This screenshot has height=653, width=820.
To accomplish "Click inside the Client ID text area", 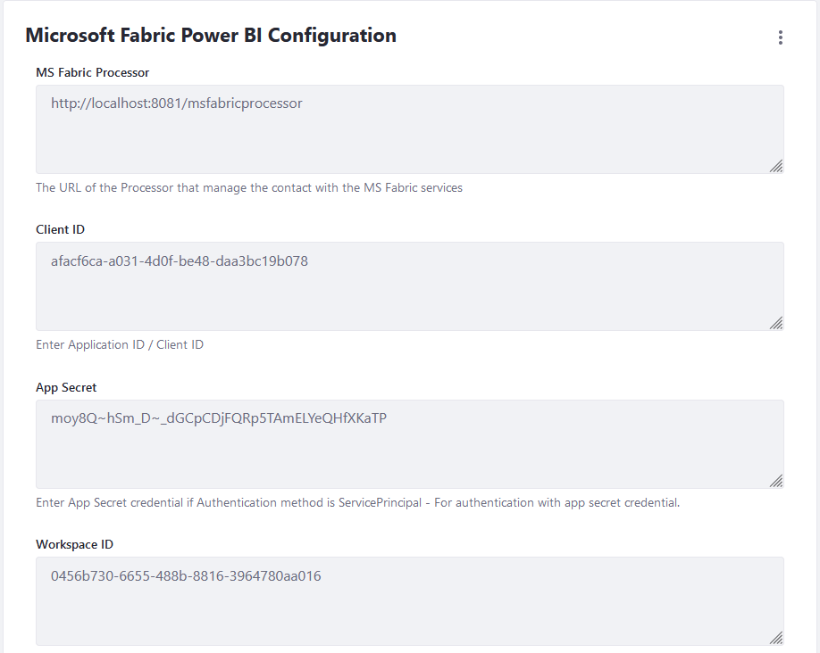I will (x=409, y=295).
